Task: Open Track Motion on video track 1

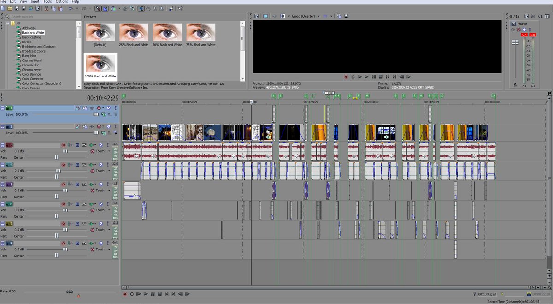Action: pos(85,108)
